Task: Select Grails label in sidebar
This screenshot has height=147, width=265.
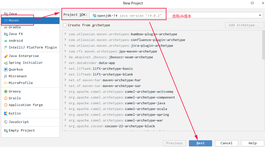Action: tap(15, 98)
